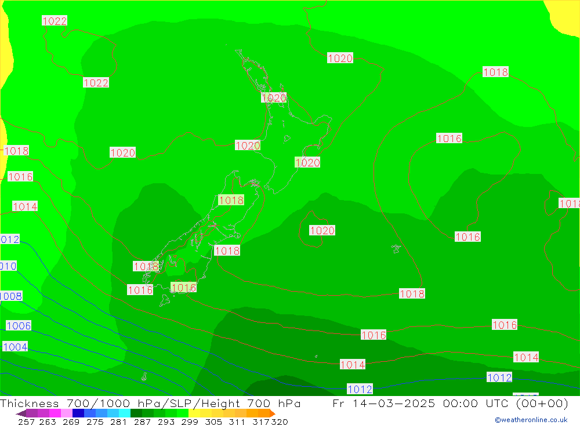
Task: Click the red 1014 label at the left edge
Action: tap(25, 206)
